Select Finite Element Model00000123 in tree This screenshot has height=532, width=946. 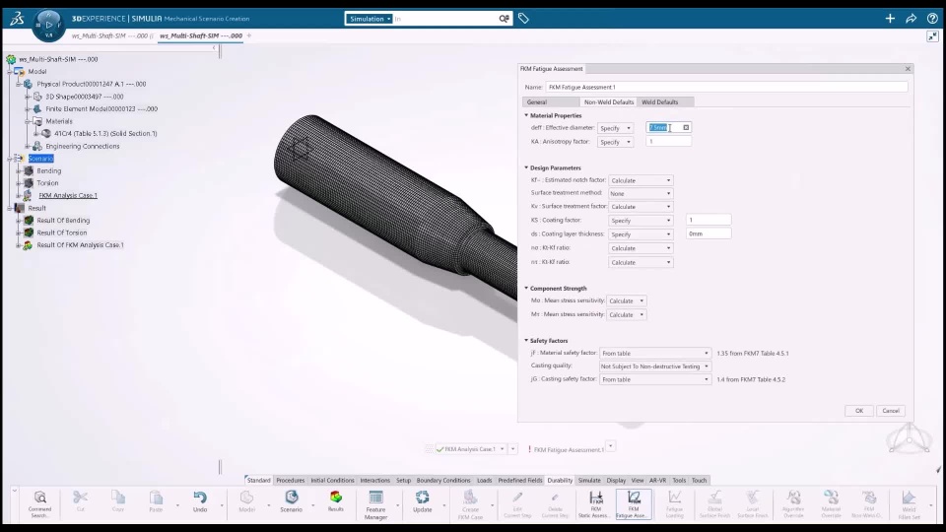point(101,109)
